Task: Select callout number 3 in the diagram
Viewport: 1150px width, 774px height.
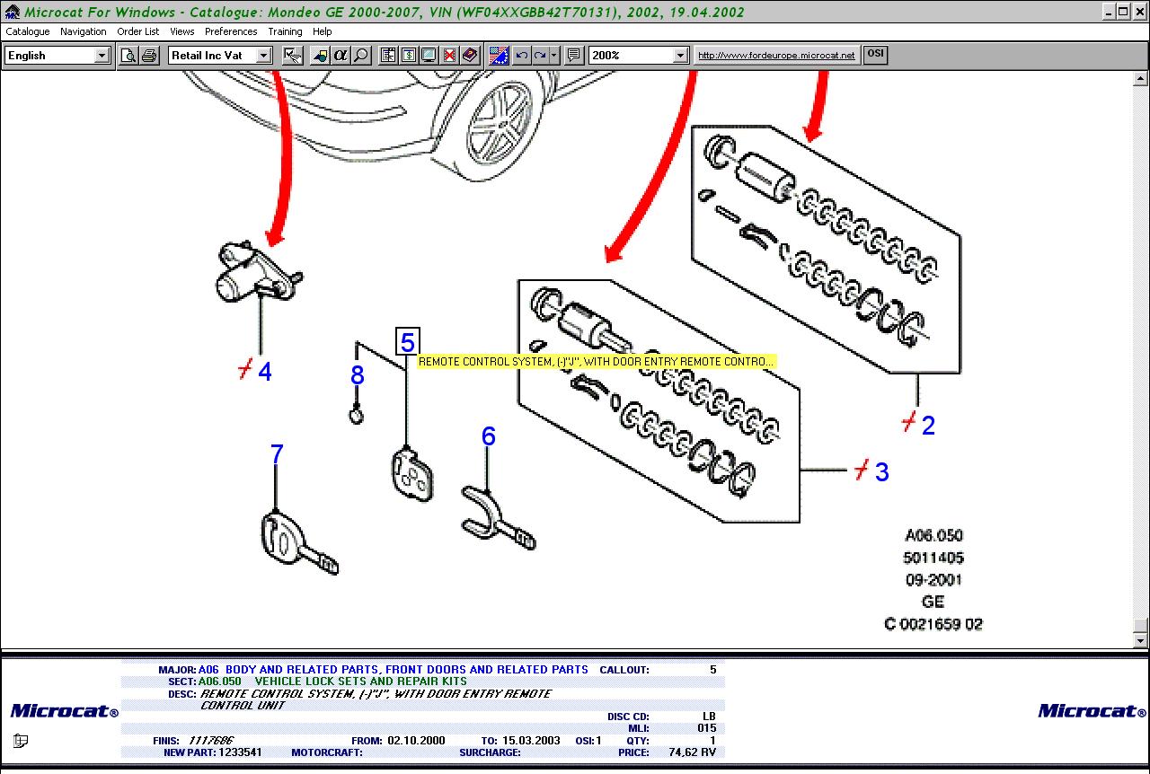Action: point(882,471)
